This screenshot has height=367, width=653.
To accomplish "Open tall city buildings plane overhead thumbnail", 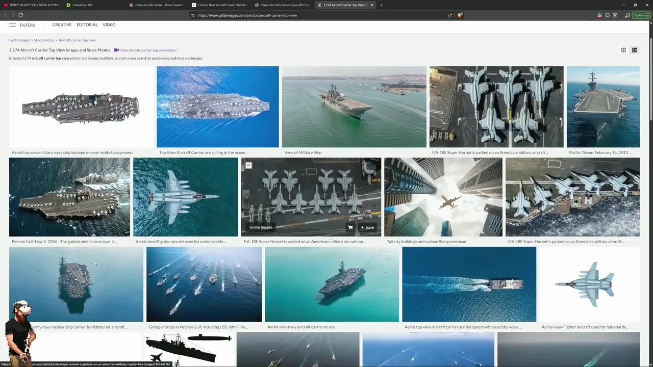I will (x=443, y=197).
